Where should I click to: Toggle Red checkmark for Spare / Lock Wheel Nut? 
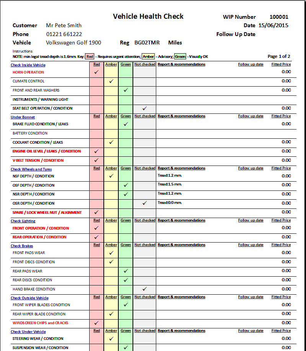point(97,212)
